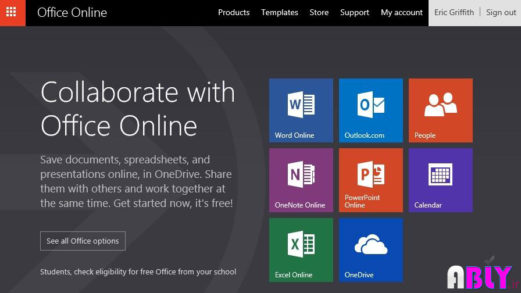Open the People tile
Screen dimensions: 521x293
pyautogui.click(x=441, y=110)
